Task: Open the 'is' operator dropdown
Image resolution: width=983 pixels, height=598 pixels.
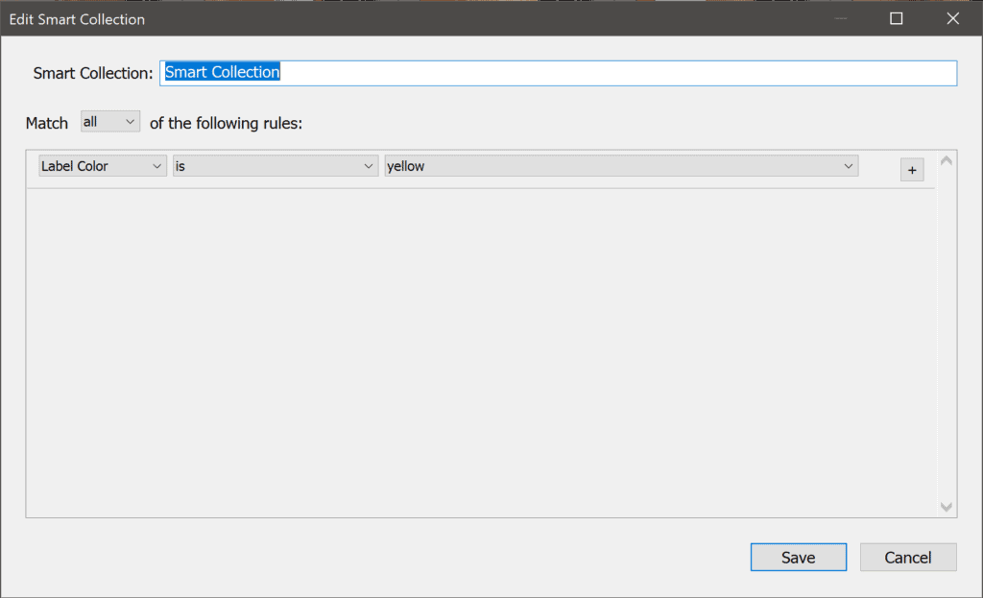Action: (276, 166)
